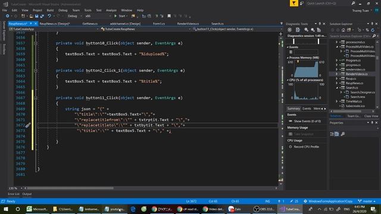Viewport: 381px width, 214px height.
Task: Open Microsoft Edge from the taskbar
Action: (x=133, y=209)
